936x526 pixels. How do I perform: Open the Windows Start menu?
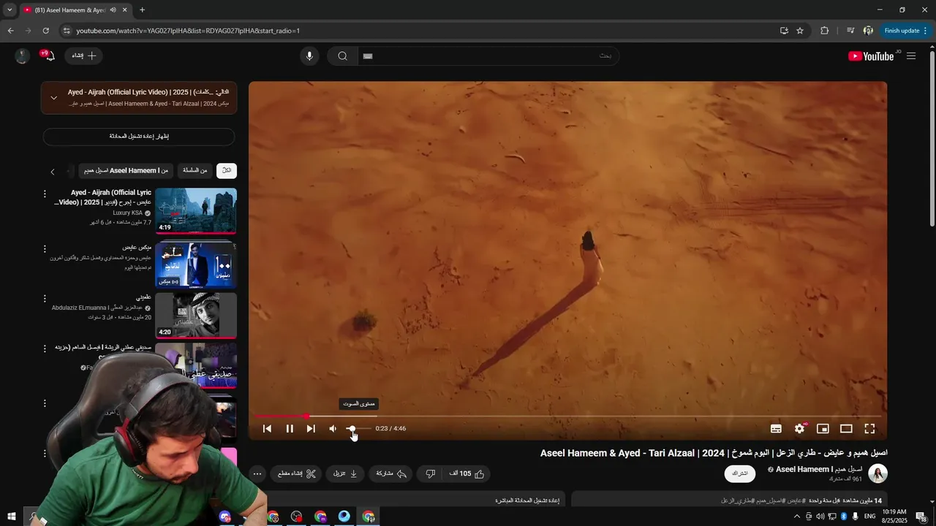11,517
